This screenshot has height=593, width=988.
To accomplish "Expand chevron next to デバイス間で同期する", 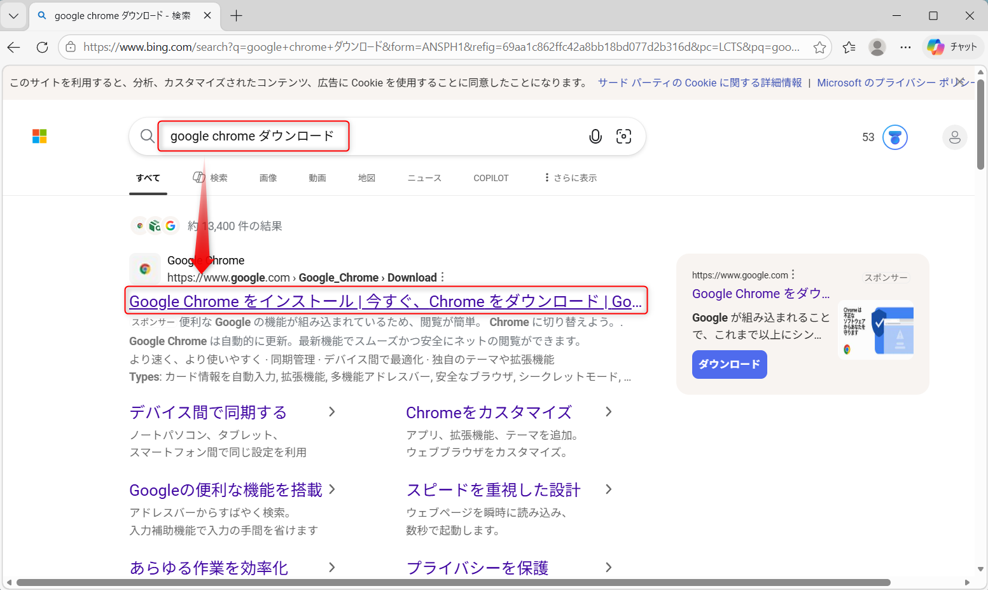I will [x=332, y=412].
